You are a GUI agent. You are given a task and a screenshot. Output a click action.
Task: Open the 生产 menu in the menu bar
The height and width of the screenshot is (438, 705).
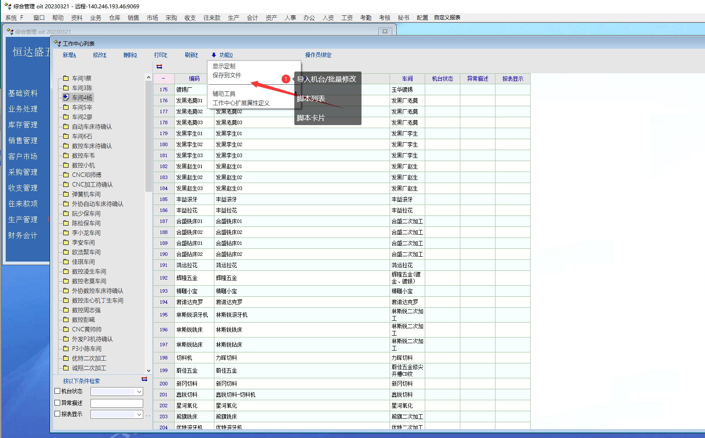point(233,18)
